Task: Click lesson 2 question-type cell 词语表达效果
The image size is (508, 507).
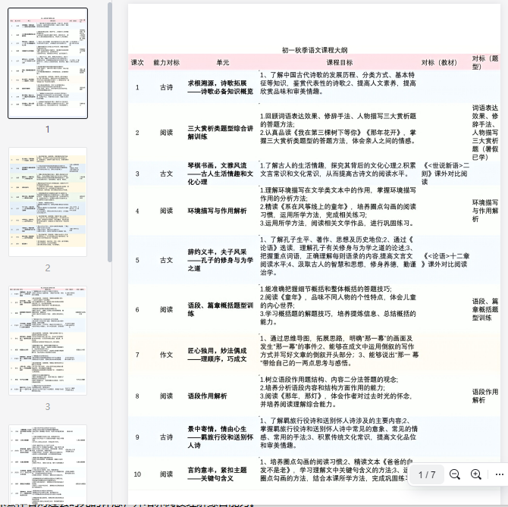Action: point(485,133)
